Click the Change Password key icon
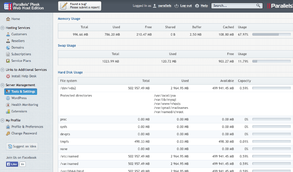Image resolution: width=293 pixels, height=172 pixels. click(x=8, y=133)
